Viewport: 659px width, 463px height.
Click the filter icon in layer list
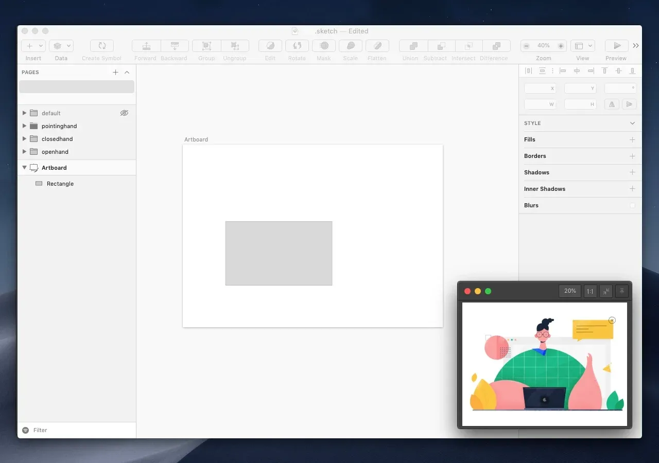pyautogui.click(x=25, y=430)
